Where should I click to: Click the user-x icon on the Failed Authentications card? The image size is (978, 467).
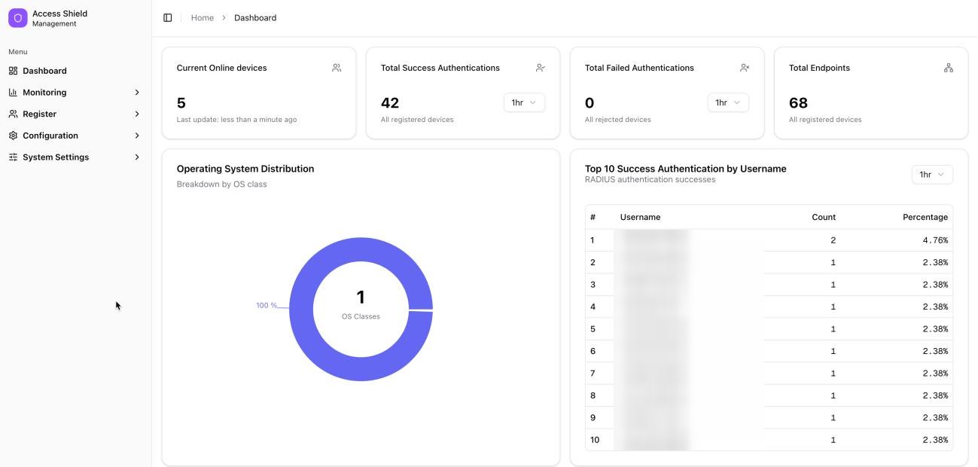(x=745, y=68)
